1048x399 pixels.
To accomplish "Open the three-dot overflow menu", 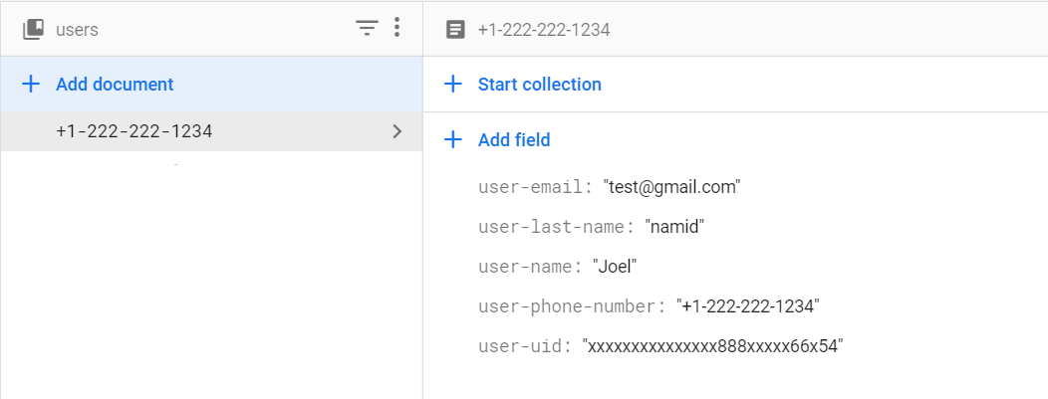I will (397, 27).
